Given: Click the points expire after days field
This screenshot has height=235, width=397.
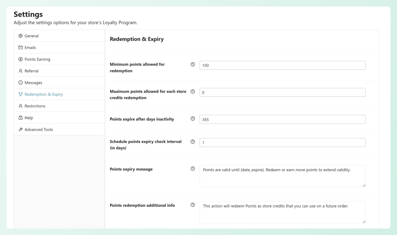Looking at the screenshot, I should 282,119.
